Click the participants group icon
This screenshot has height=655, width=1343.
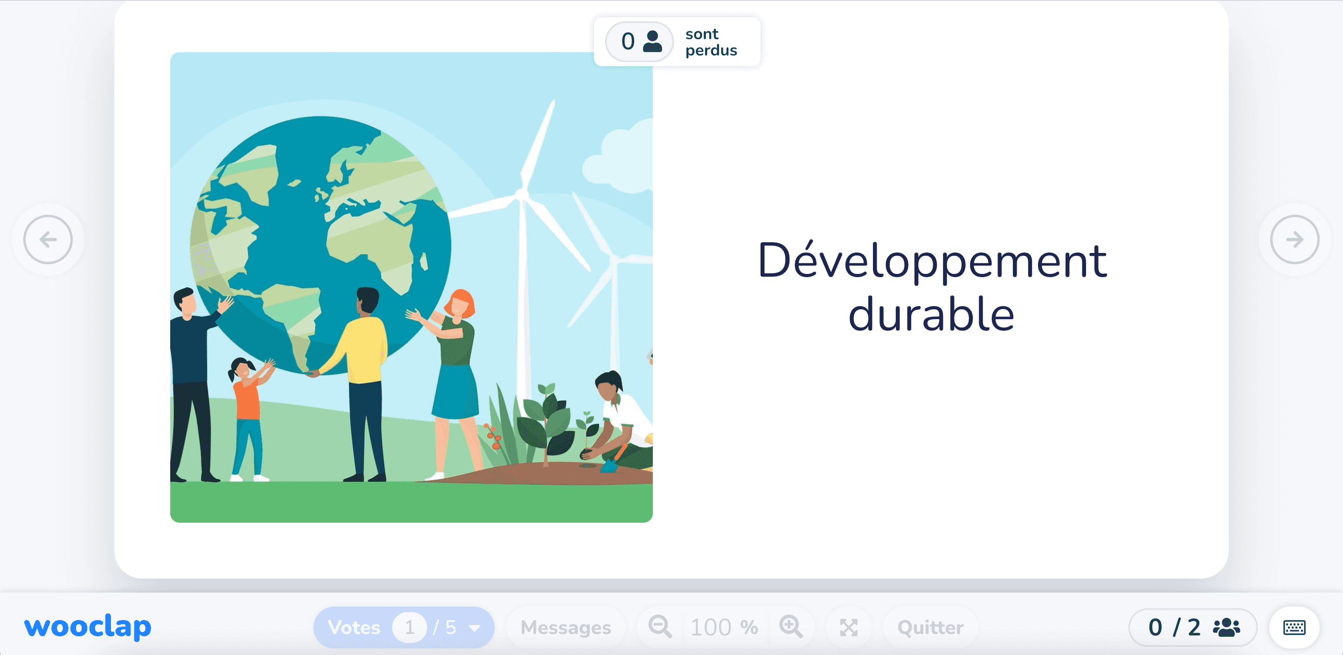click(1226, 628)
